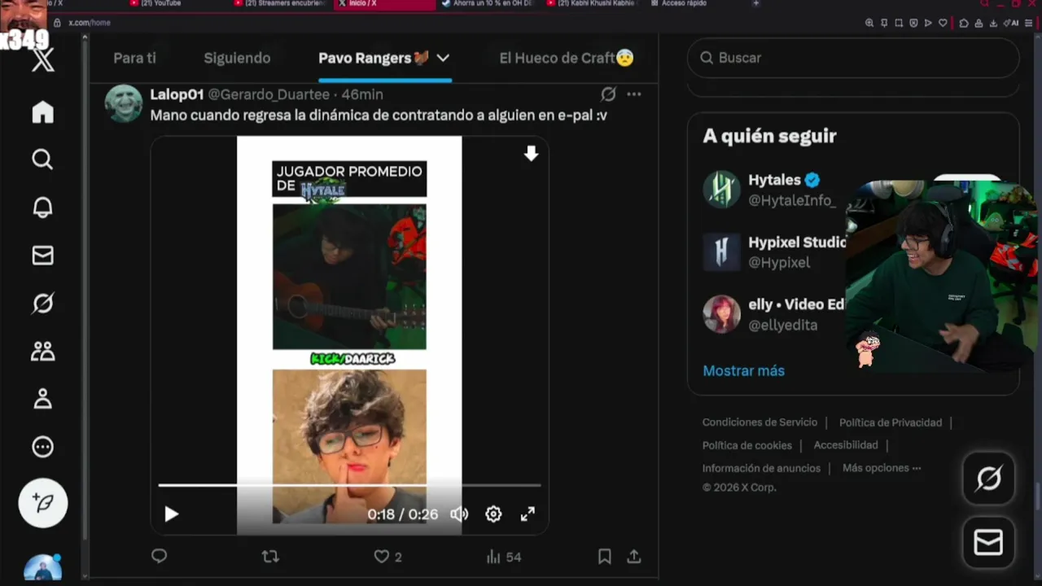Open browser downloads toolbar icon
This screenshot has width=1042, height=586.
point(992,24)
